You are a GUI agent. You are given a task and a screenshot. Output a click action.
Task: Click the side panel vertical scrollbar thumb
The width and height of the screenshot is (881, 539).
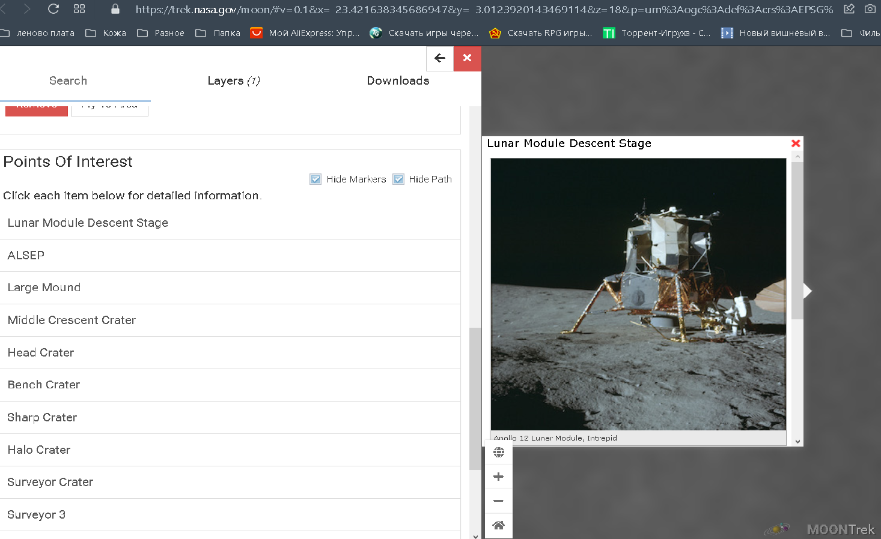click(x=475, y=399)
